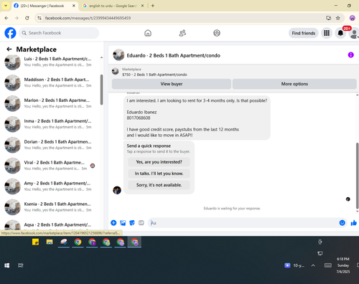The image size is (359, 284).
Task: Open the taskbar clock and date
Action: click(343, 265)
